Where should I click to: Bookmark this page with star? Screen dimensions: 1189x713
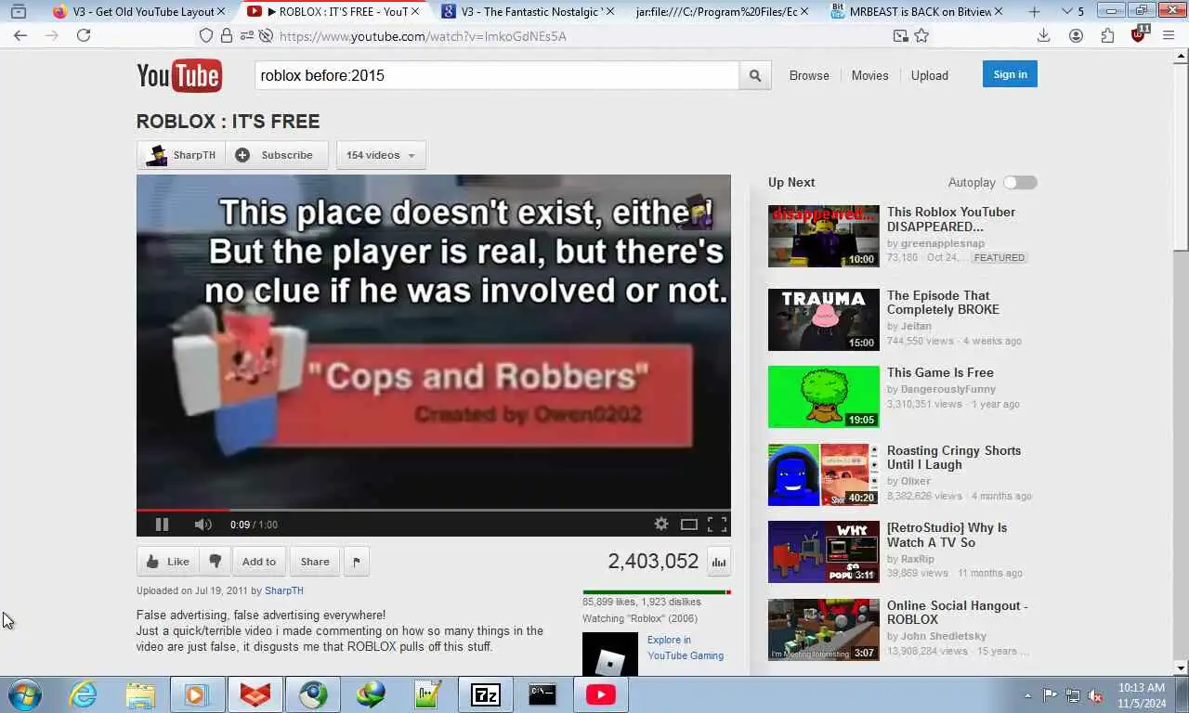pos(921,35)
